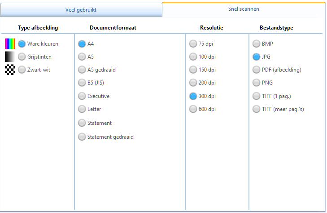Select Letter paper format
This screenshot has width=327, height=213.
coord(82,109)
